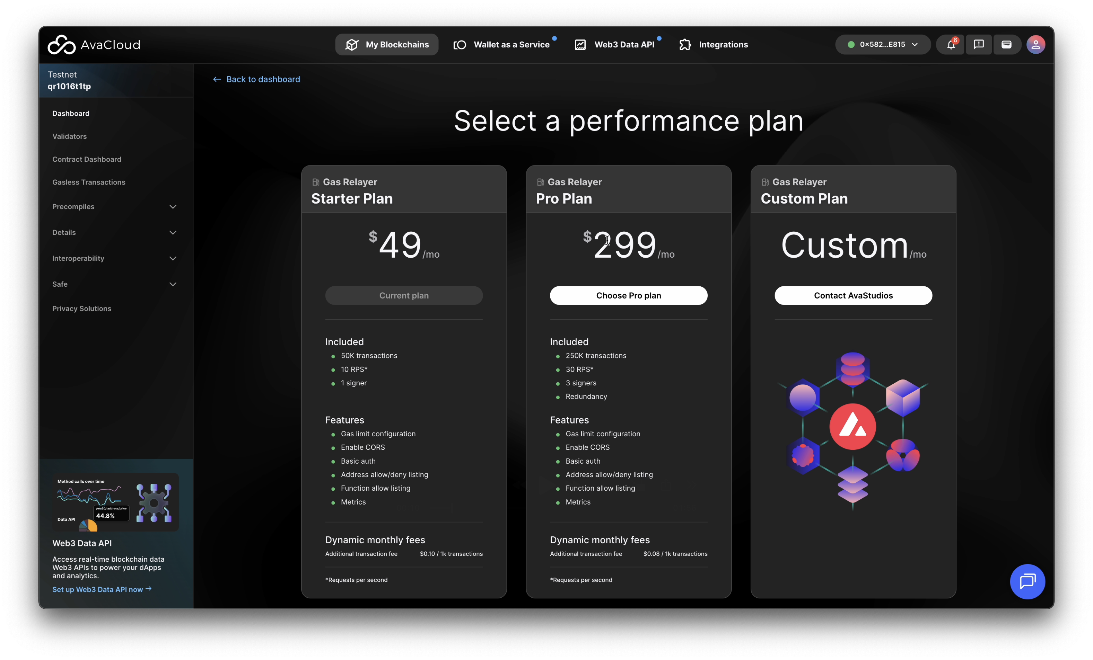This screenshot has width=1093, height=660.
Task: Open the user profile avatar
Action: pyautogui.click(x=1036, y=44)
